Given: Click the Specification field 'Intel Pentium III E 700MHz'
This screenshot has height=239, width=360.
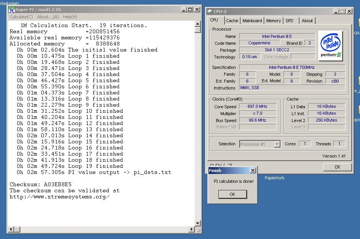Looking at the screenshot, I should [292, 67].
